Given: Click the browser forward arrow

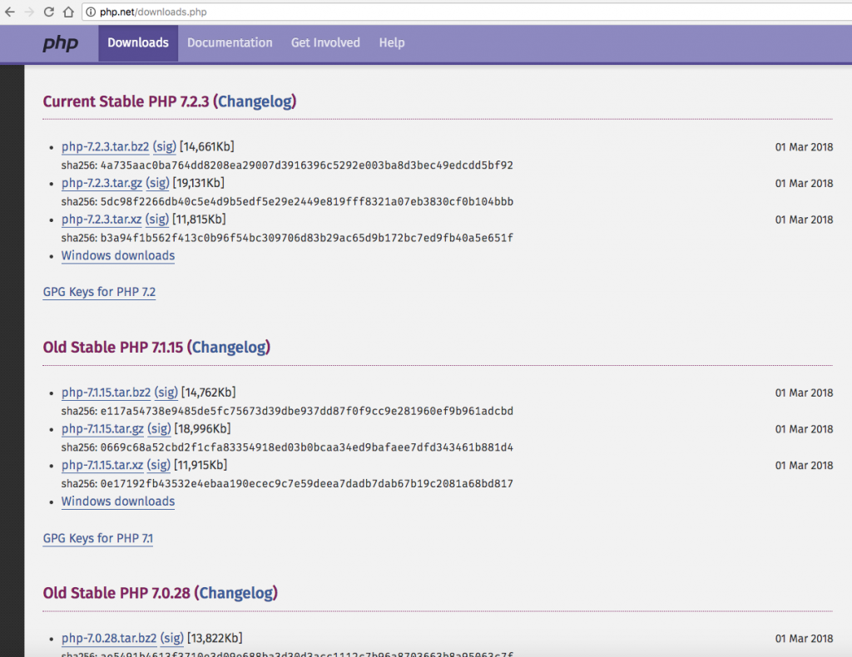Looking at the screenshot, I should pyautogui.click(x=30, y=12).
